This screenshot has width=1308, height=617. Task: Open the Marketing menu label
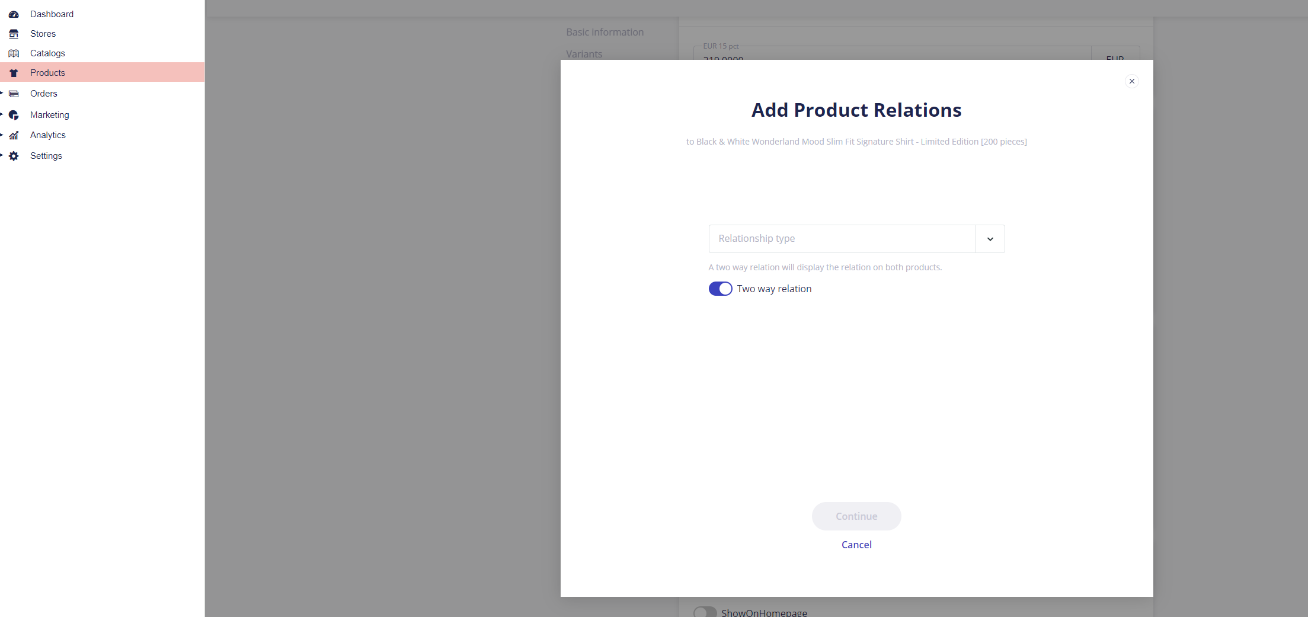pyautogui.click(x=50, y=115)
